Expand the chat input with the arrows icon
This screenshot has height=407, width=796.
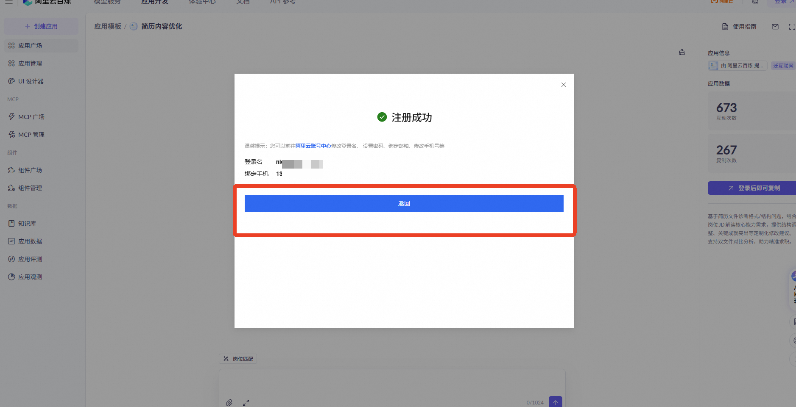coord(246,403)
